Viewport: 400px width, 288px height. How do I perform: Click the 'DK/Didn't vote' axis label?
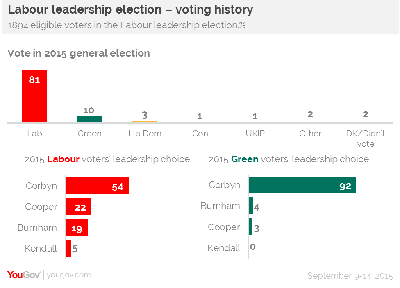pos(366,138)
